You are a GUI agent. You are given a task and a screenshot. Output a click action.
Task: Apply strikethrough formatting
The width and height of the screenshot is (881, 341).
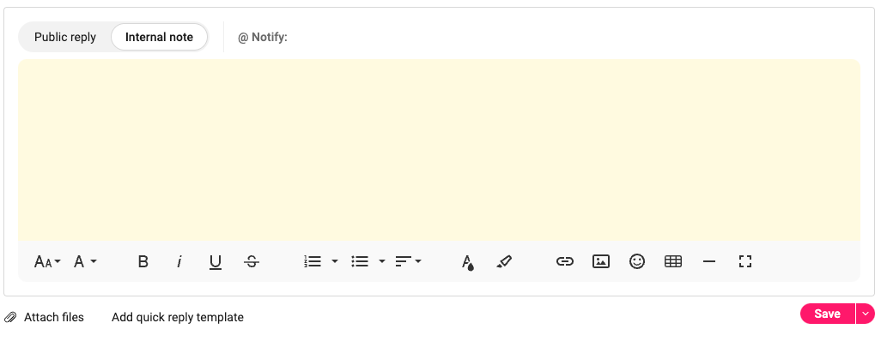pos(252,261)
